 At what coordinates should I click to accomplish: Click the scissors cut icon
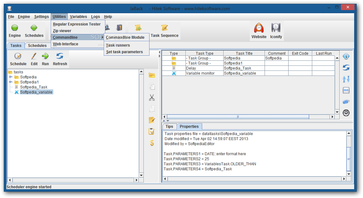[152, 98]
